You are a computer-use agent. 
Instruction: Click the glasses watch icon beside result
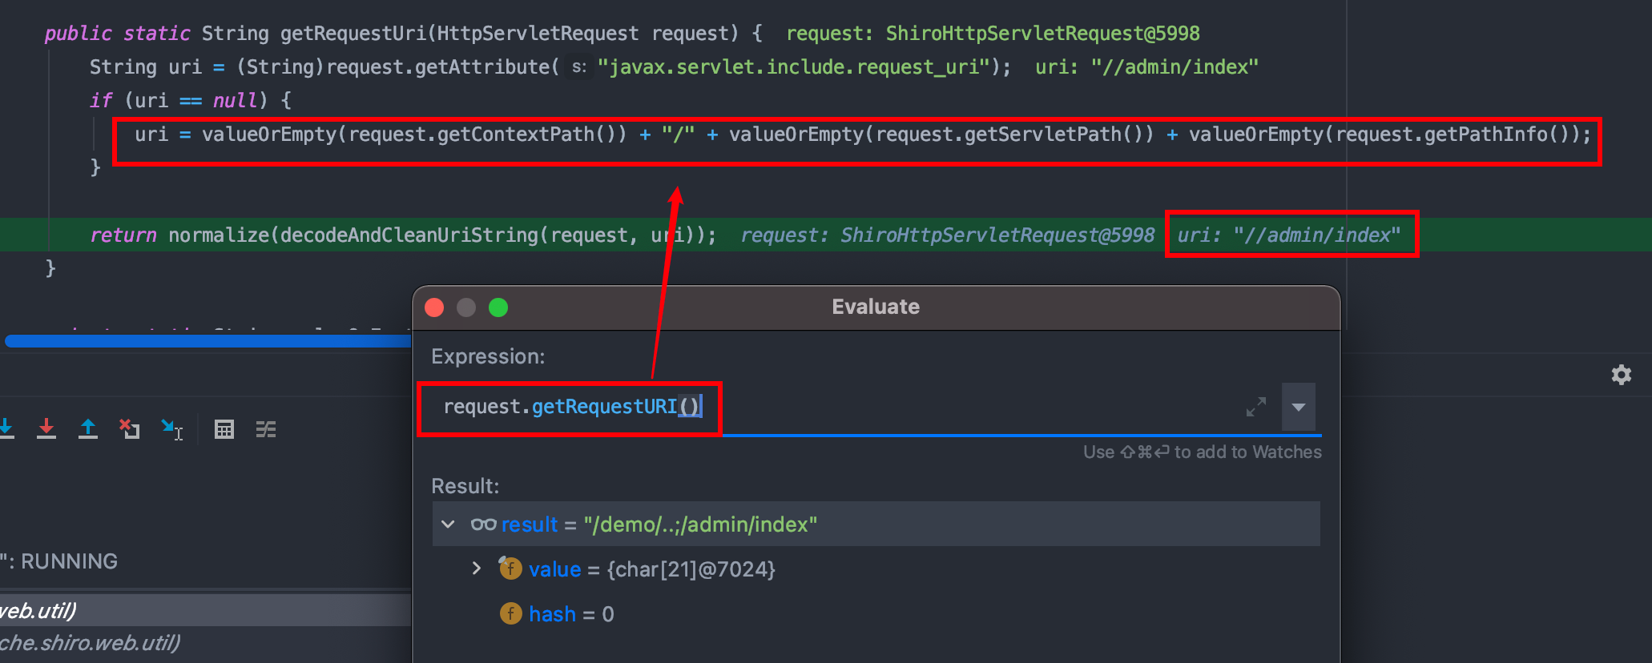(x=483, y=524)
